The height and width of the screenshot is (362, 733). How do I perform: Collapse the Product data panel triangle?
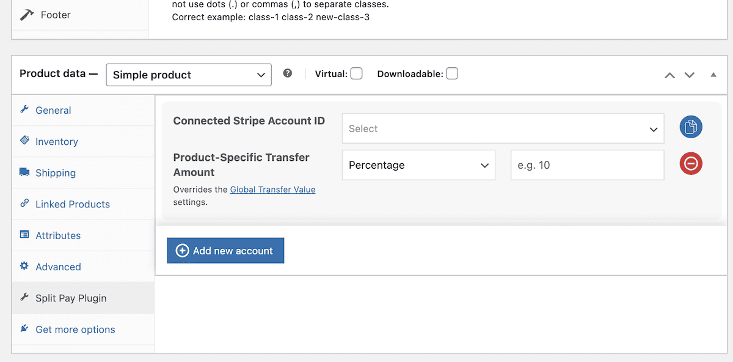click(x=713, y=75)
